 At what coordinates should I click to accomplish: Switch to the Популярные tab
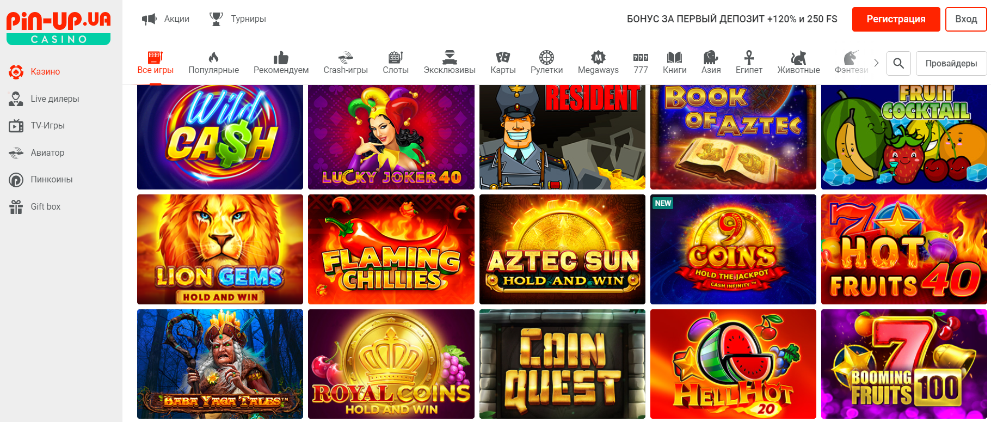(213, 63)
